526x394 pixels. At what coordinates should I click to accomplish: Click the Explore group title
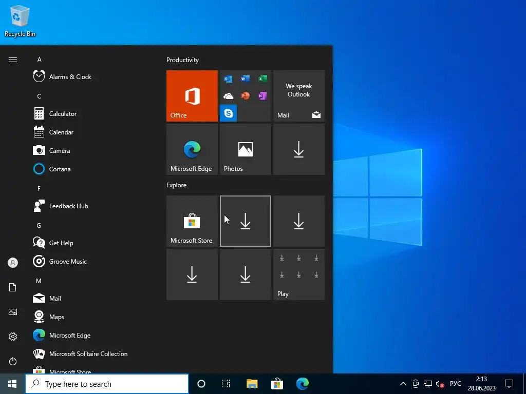(177, 185)
